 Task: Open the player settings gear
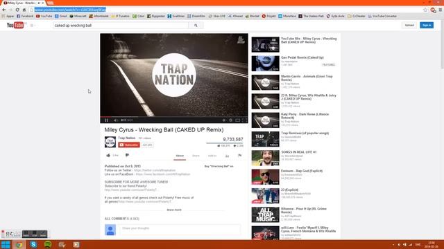point(231,120)
